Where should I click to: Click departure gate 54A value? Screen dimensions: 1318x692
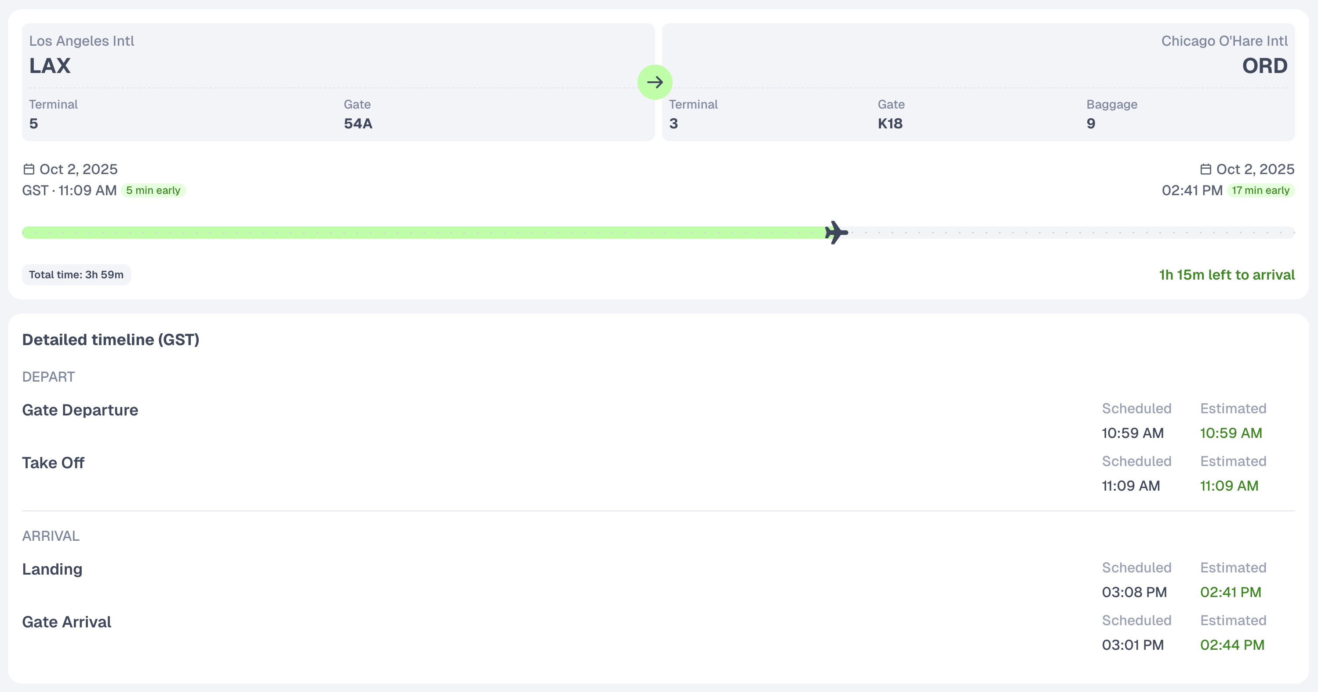click(358, 124)
